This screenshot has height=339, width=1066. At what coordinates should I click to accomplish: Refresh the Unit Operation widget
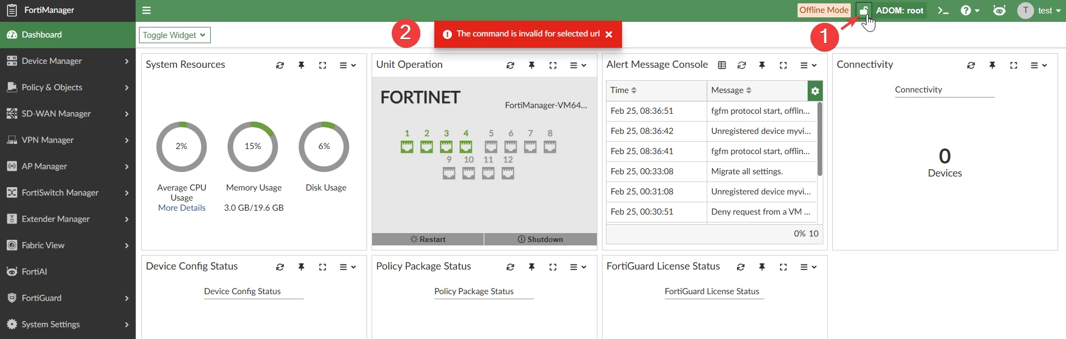tap(510, 66)
